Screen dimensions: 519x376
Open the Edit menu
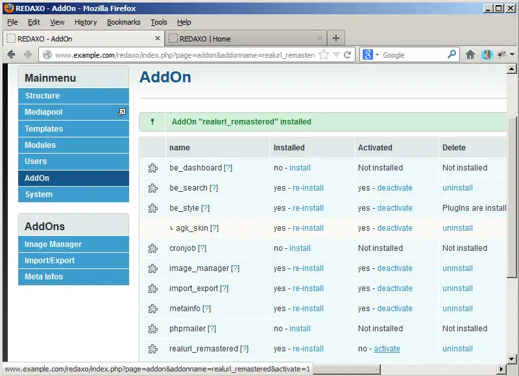tap(34, 22)
